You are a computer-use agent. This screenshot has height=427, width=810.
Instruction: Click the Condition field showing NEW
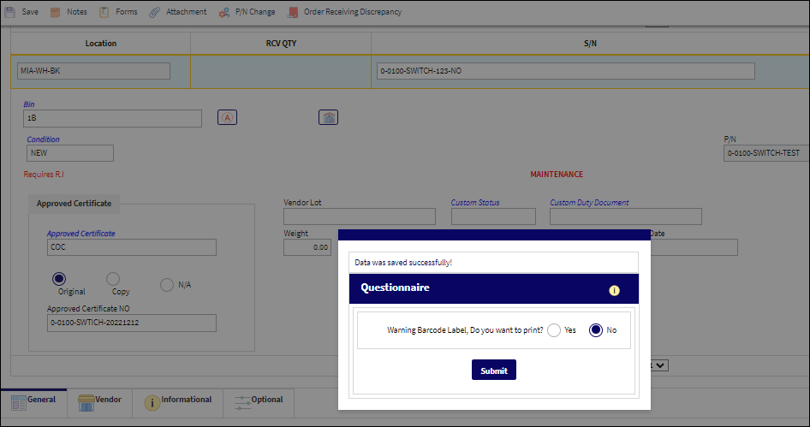[70, 153]
